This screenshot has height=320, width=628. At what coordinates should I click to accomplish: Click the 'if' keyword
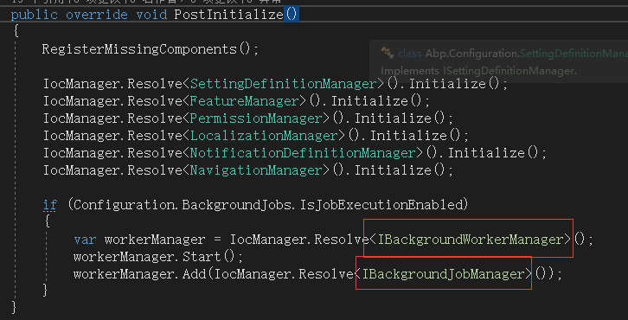click(50, 205)
